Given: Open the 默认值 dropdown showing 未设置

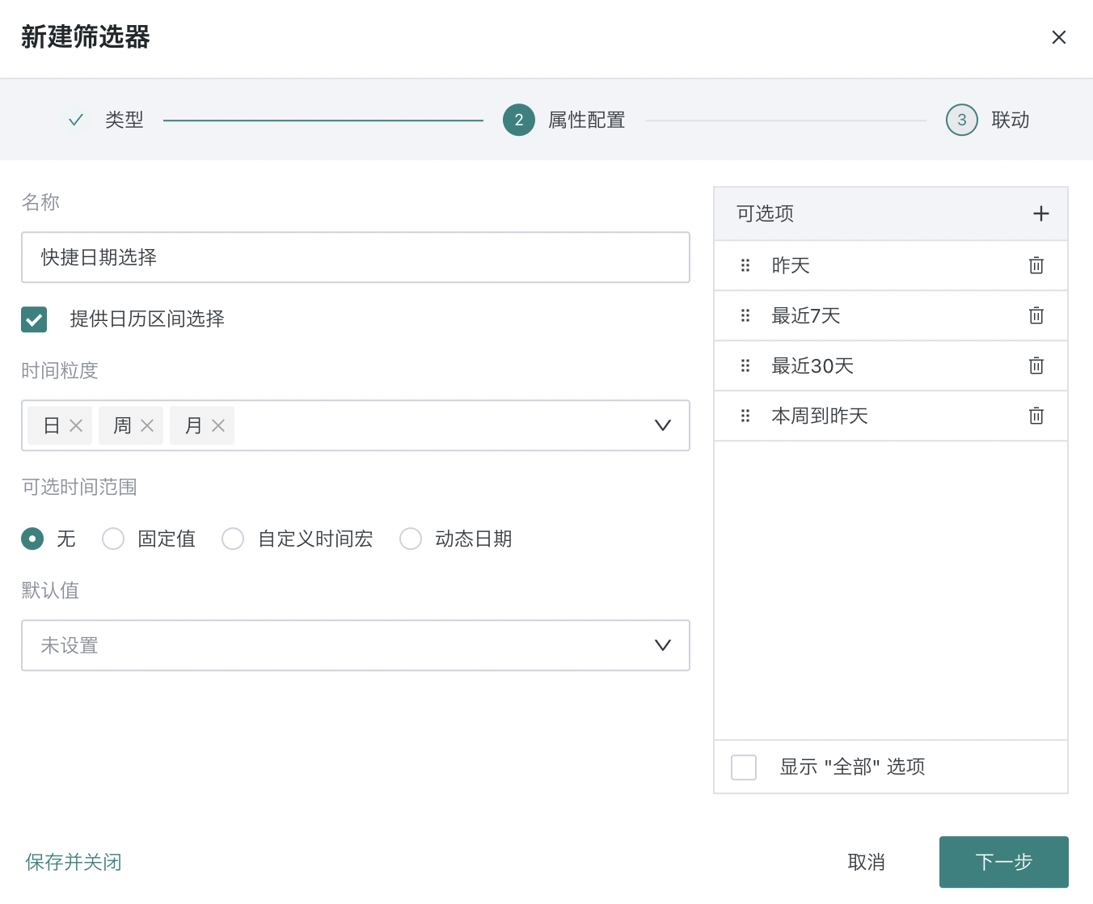Looking at the screenshot, I should (x=356, y=645).
